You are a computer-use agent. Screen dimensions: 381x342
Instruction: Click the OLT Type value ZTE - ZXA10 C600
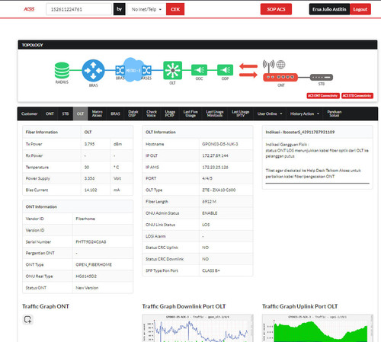(219, 190)
